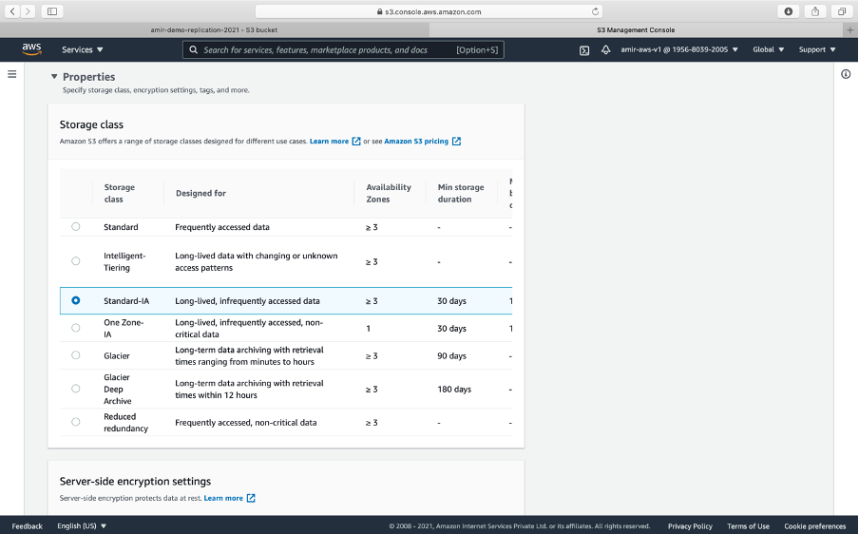Open the amir-aws-v1 account dropdown
Screen dimensions: 859x534
(679, 49)
